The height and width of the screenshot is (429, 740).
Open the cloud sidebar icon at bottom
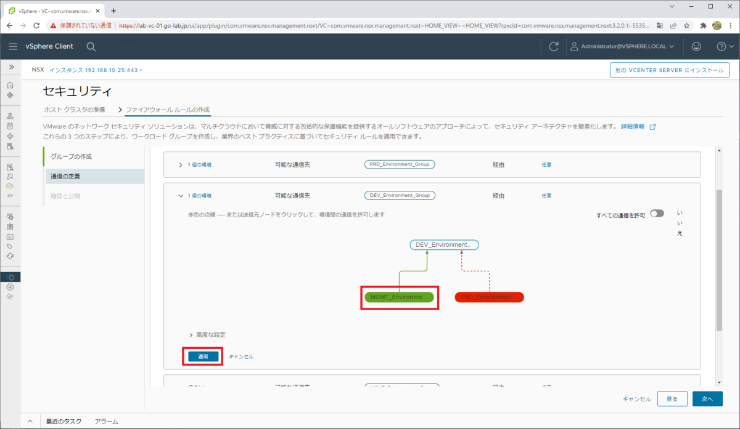point(10,297)
